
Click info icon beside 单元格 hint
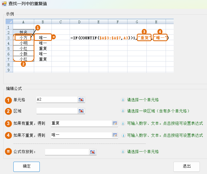(x=123, y=100)
